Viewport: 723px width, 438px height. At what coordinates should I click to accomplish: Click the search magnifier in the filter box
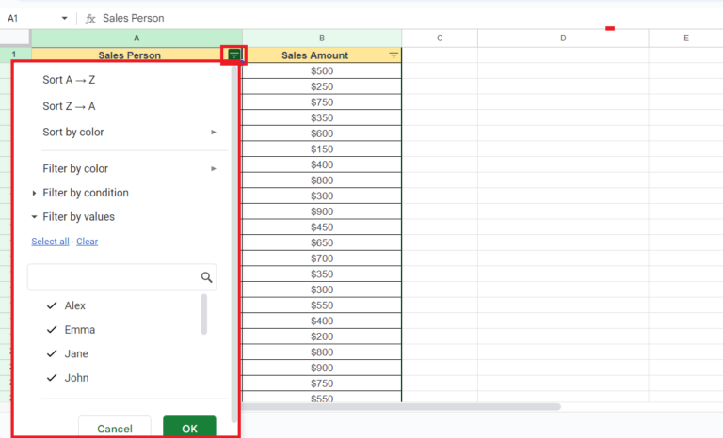tap(206, 276)
